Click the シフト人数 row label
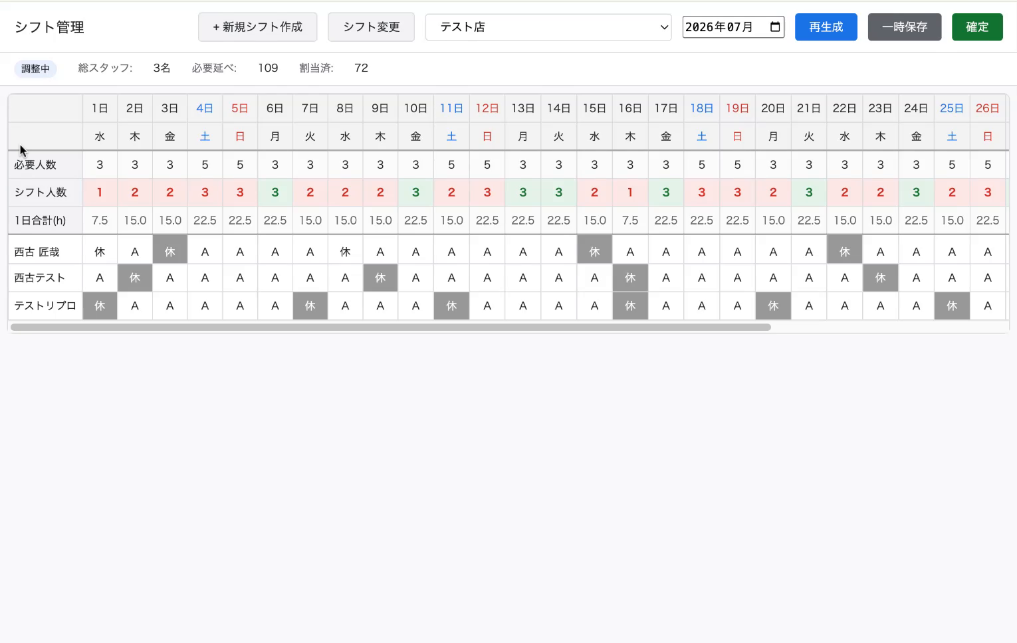This screenshot has width=1017, height=643. click(41, 193)
